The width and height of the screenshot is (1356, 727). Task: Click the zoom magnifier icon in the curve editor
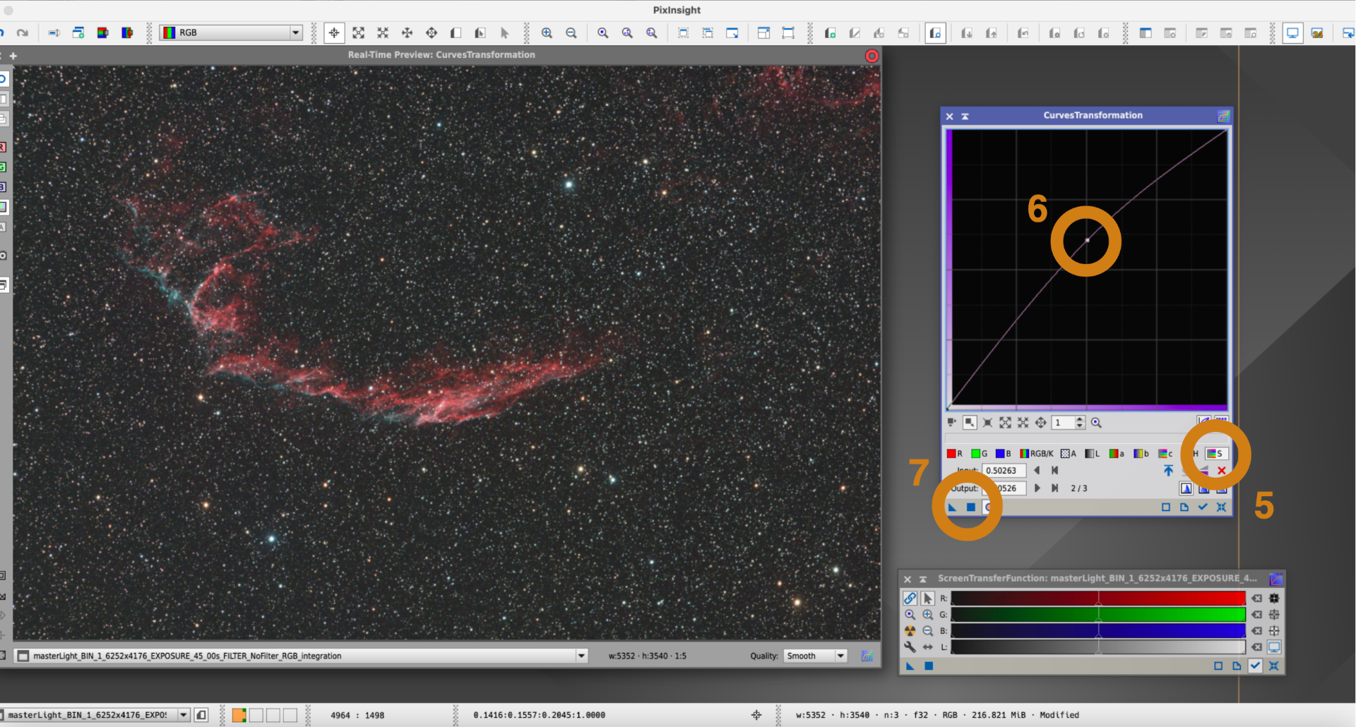(x=1096, y=422)
